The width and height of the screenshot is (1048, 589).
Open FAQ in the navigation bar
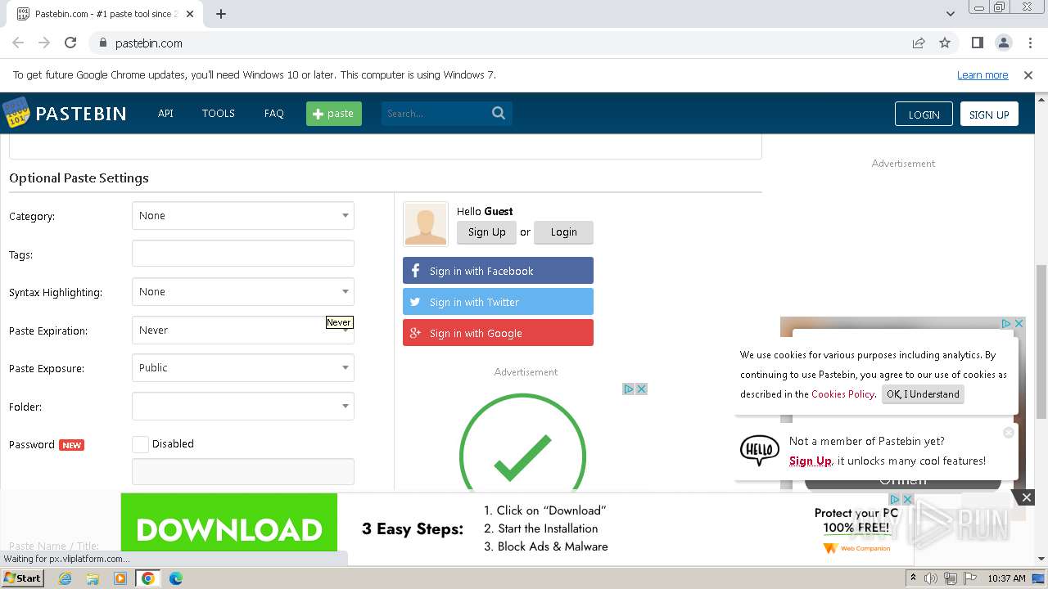[273, 113]
